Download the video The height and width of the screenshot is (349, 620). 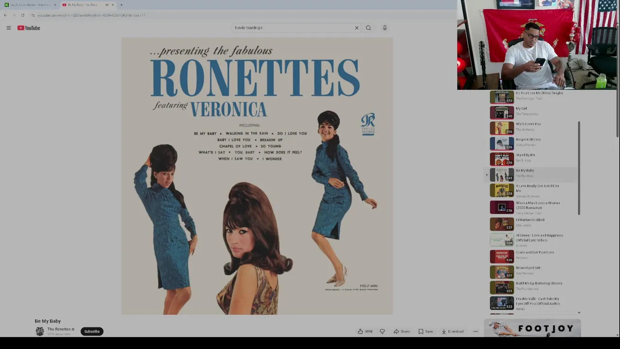[452, 332]
